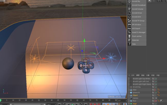Click the trash icon for Flush caches
167x105 pixels.
tap(129, 36)
